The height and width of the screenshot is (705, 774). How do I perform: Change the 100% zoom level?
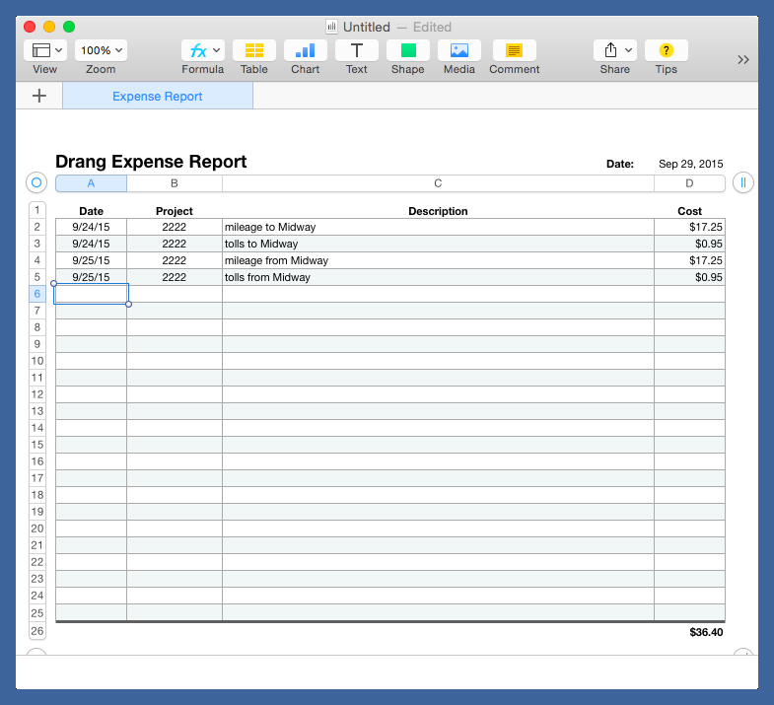click(101, 50)
